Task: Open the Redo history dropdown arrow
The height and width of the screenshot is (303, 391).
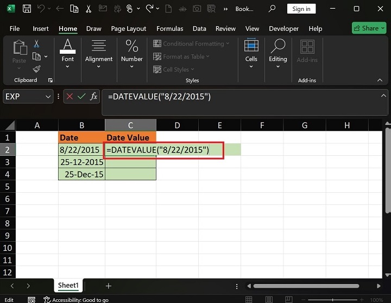Action: pyautogui.click(x=158, y=9)
